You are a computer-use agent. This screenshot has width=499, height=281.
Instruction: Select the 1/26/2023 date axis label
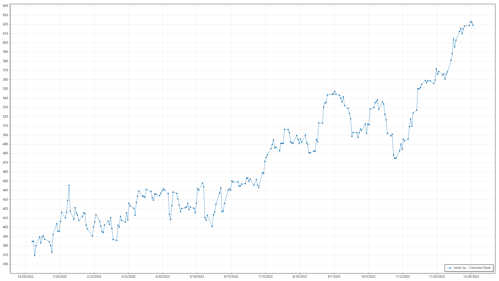coord(60,277)
